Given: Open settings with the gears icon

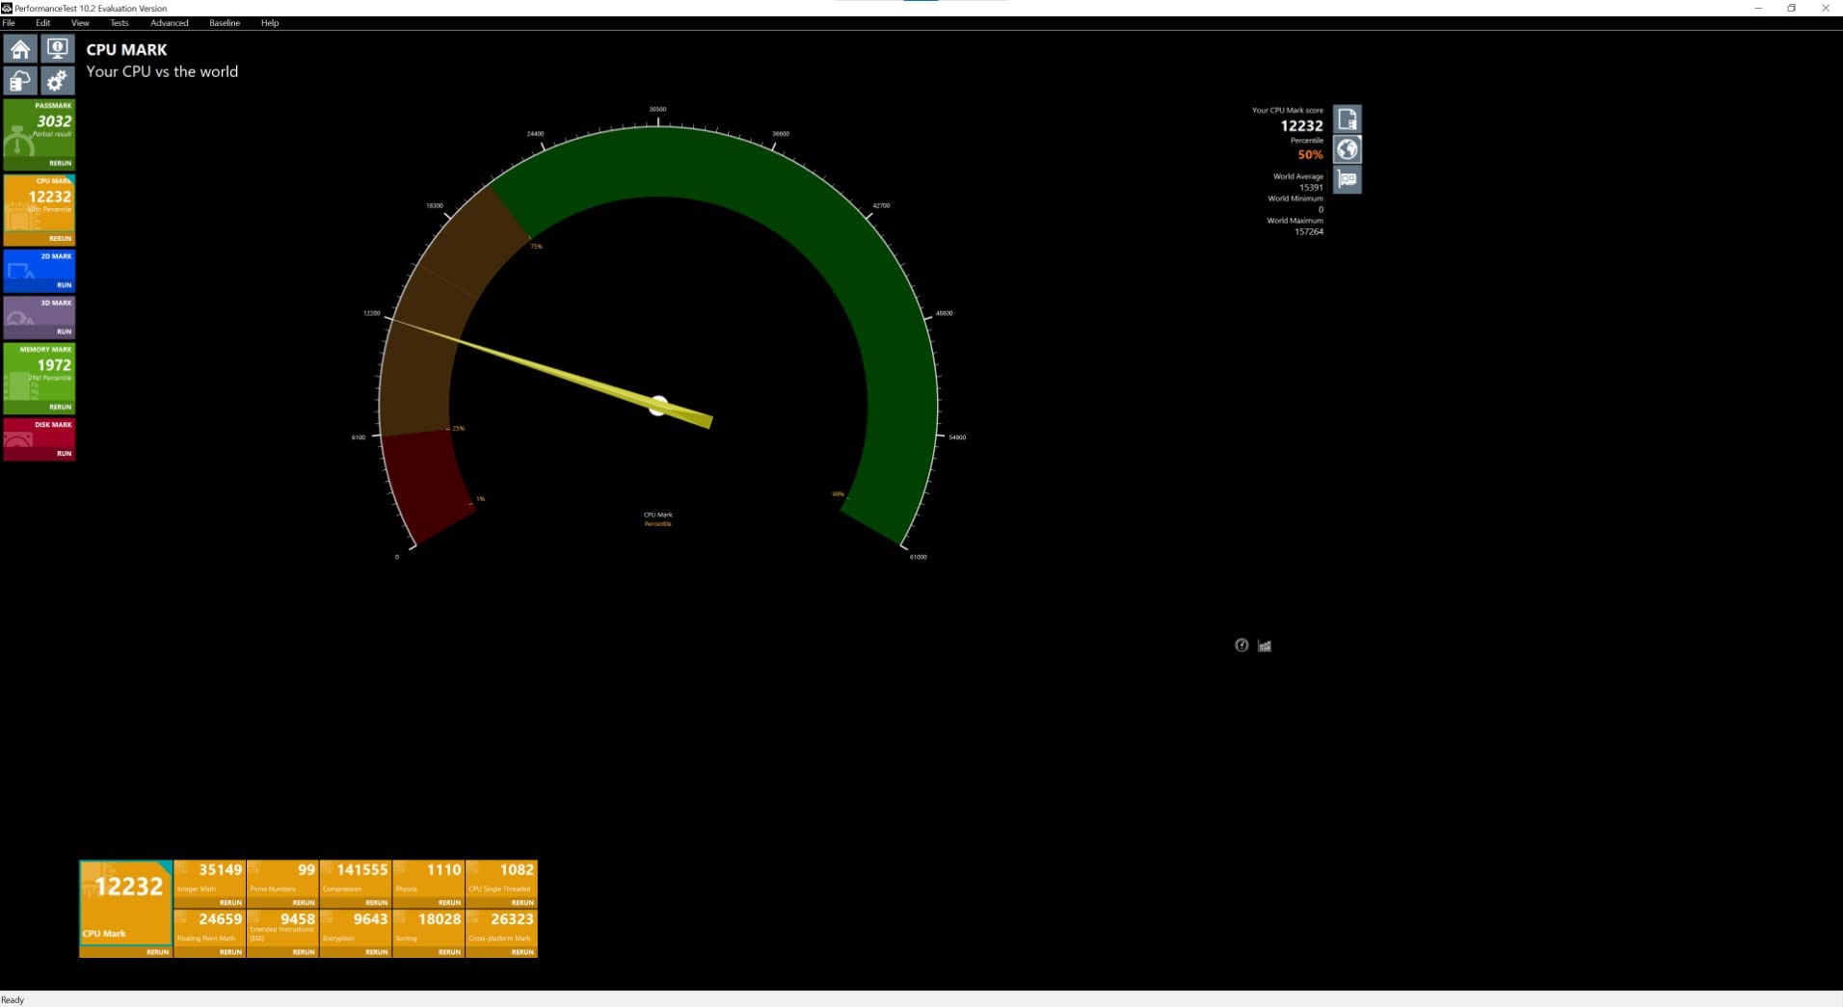Looking at the screenshot, I should tap(57, 81).
